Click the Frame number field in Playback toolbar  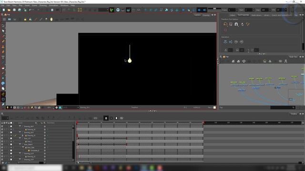tap(232, 10)
